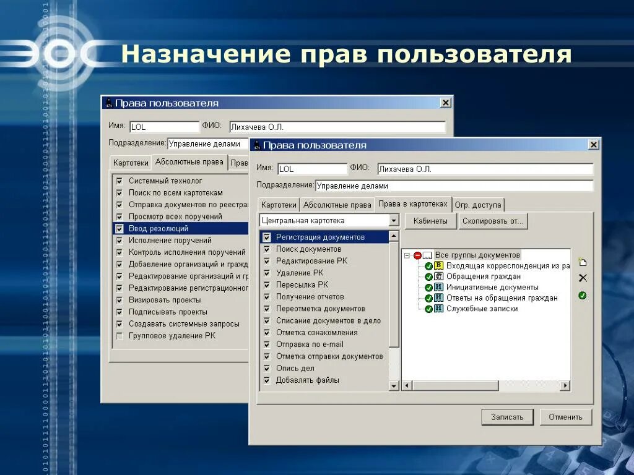Image resolution: width=634 pixels, height=475 pixels.
Task: Select the Права в картотеках tab
Action: pos(413,204)
